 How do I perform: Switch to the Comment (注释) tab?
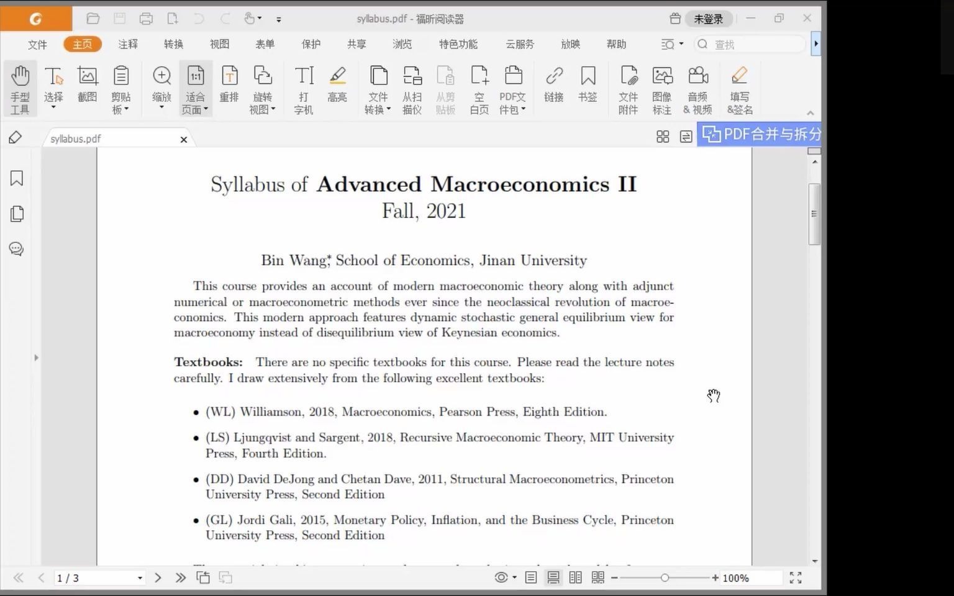[x=128, y=44]
